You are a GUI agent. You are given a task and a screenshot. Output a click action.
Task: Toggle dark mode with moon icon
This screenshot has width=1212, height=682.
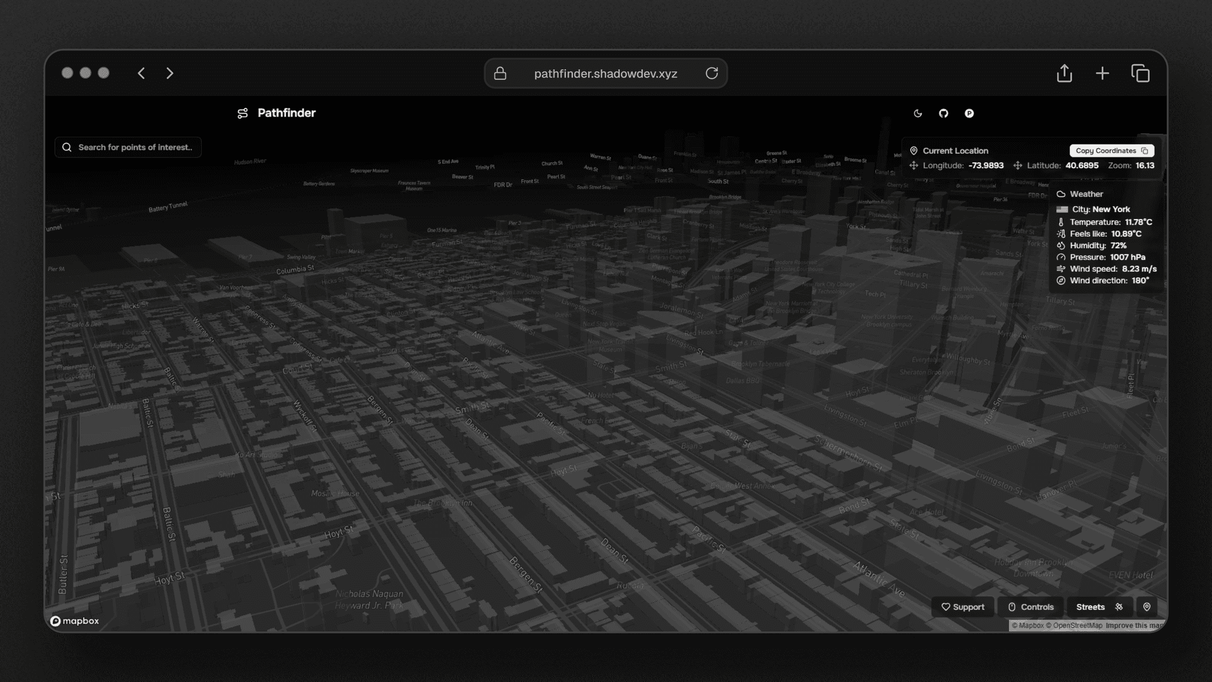click(918, 113)
